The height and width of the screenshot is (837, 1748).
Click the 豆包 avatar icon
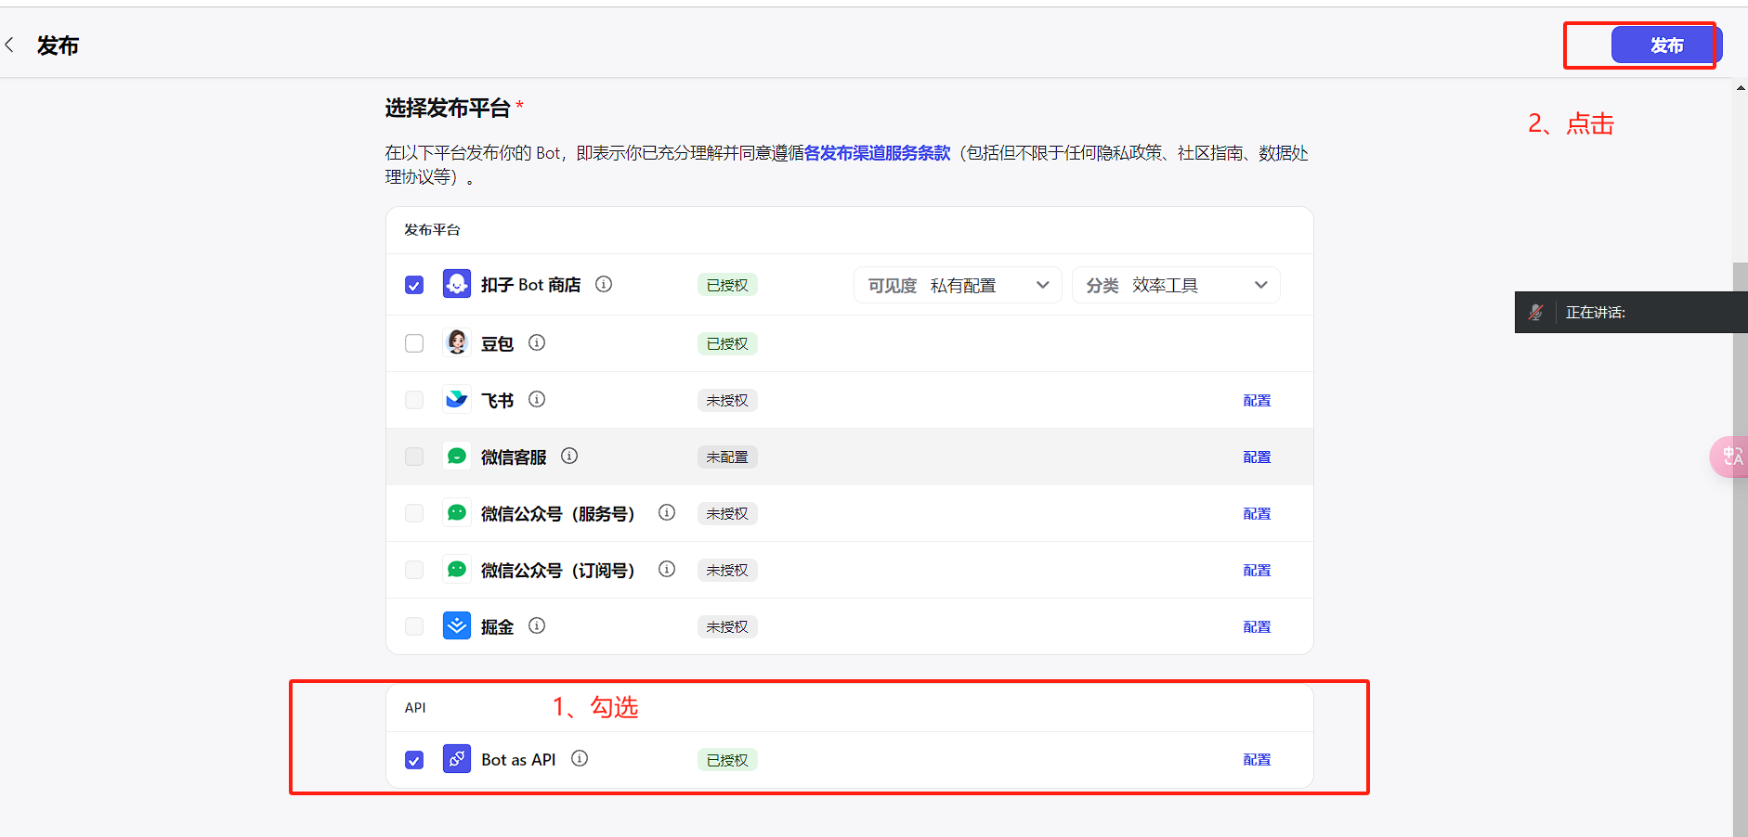coord(457,342)
